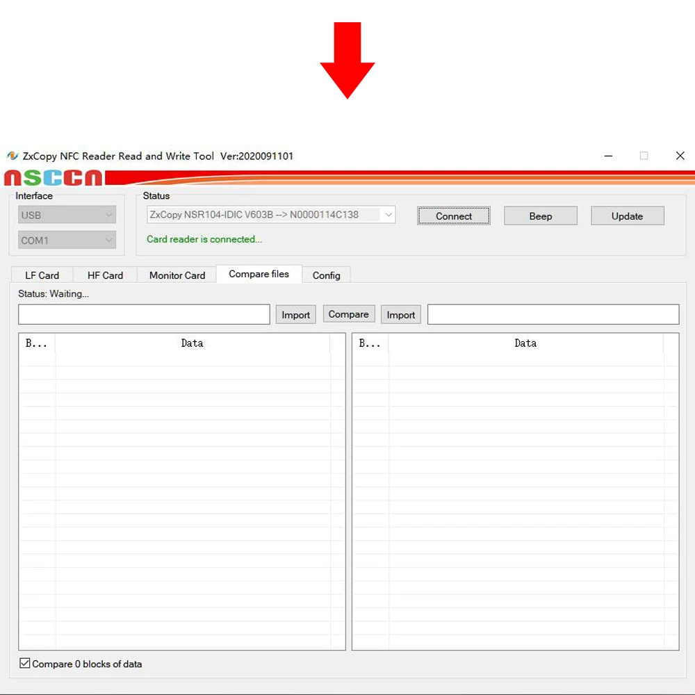Click the right table's B... column header

point(370,343)
